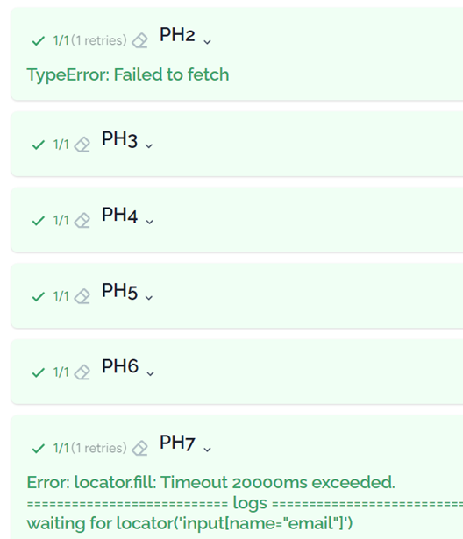
Task: Click the 1/1 (1 retries) label on PH2
Action: point(90,40)
